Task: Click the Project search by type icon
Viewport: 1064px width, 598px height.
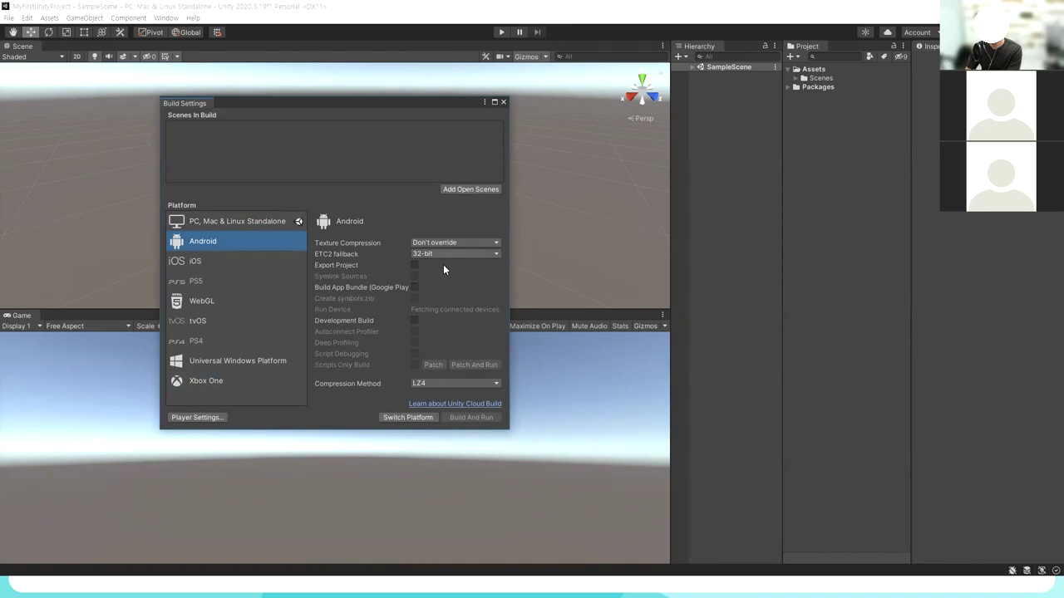Action: [x=869, y=56]
